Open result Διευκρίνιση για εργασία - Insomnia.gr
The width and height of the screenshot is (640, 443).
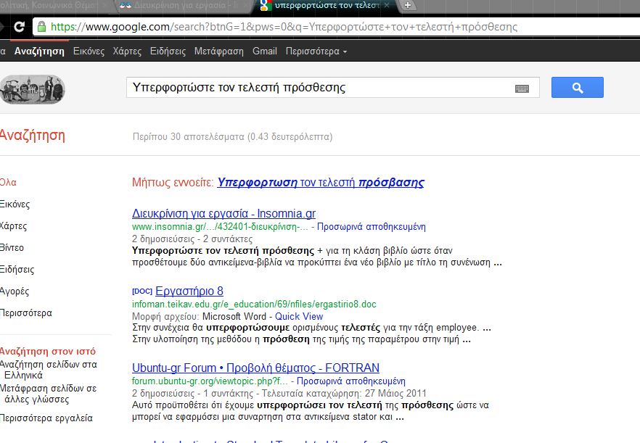pos(223,213)
